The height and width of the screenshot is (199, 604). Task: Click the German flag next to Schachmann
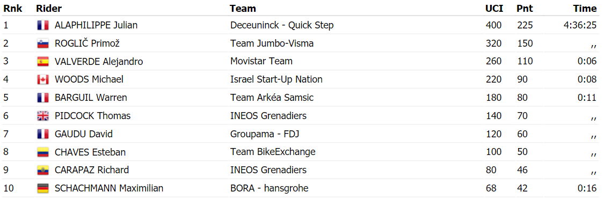pyautogui.click(x=43, y=188)
